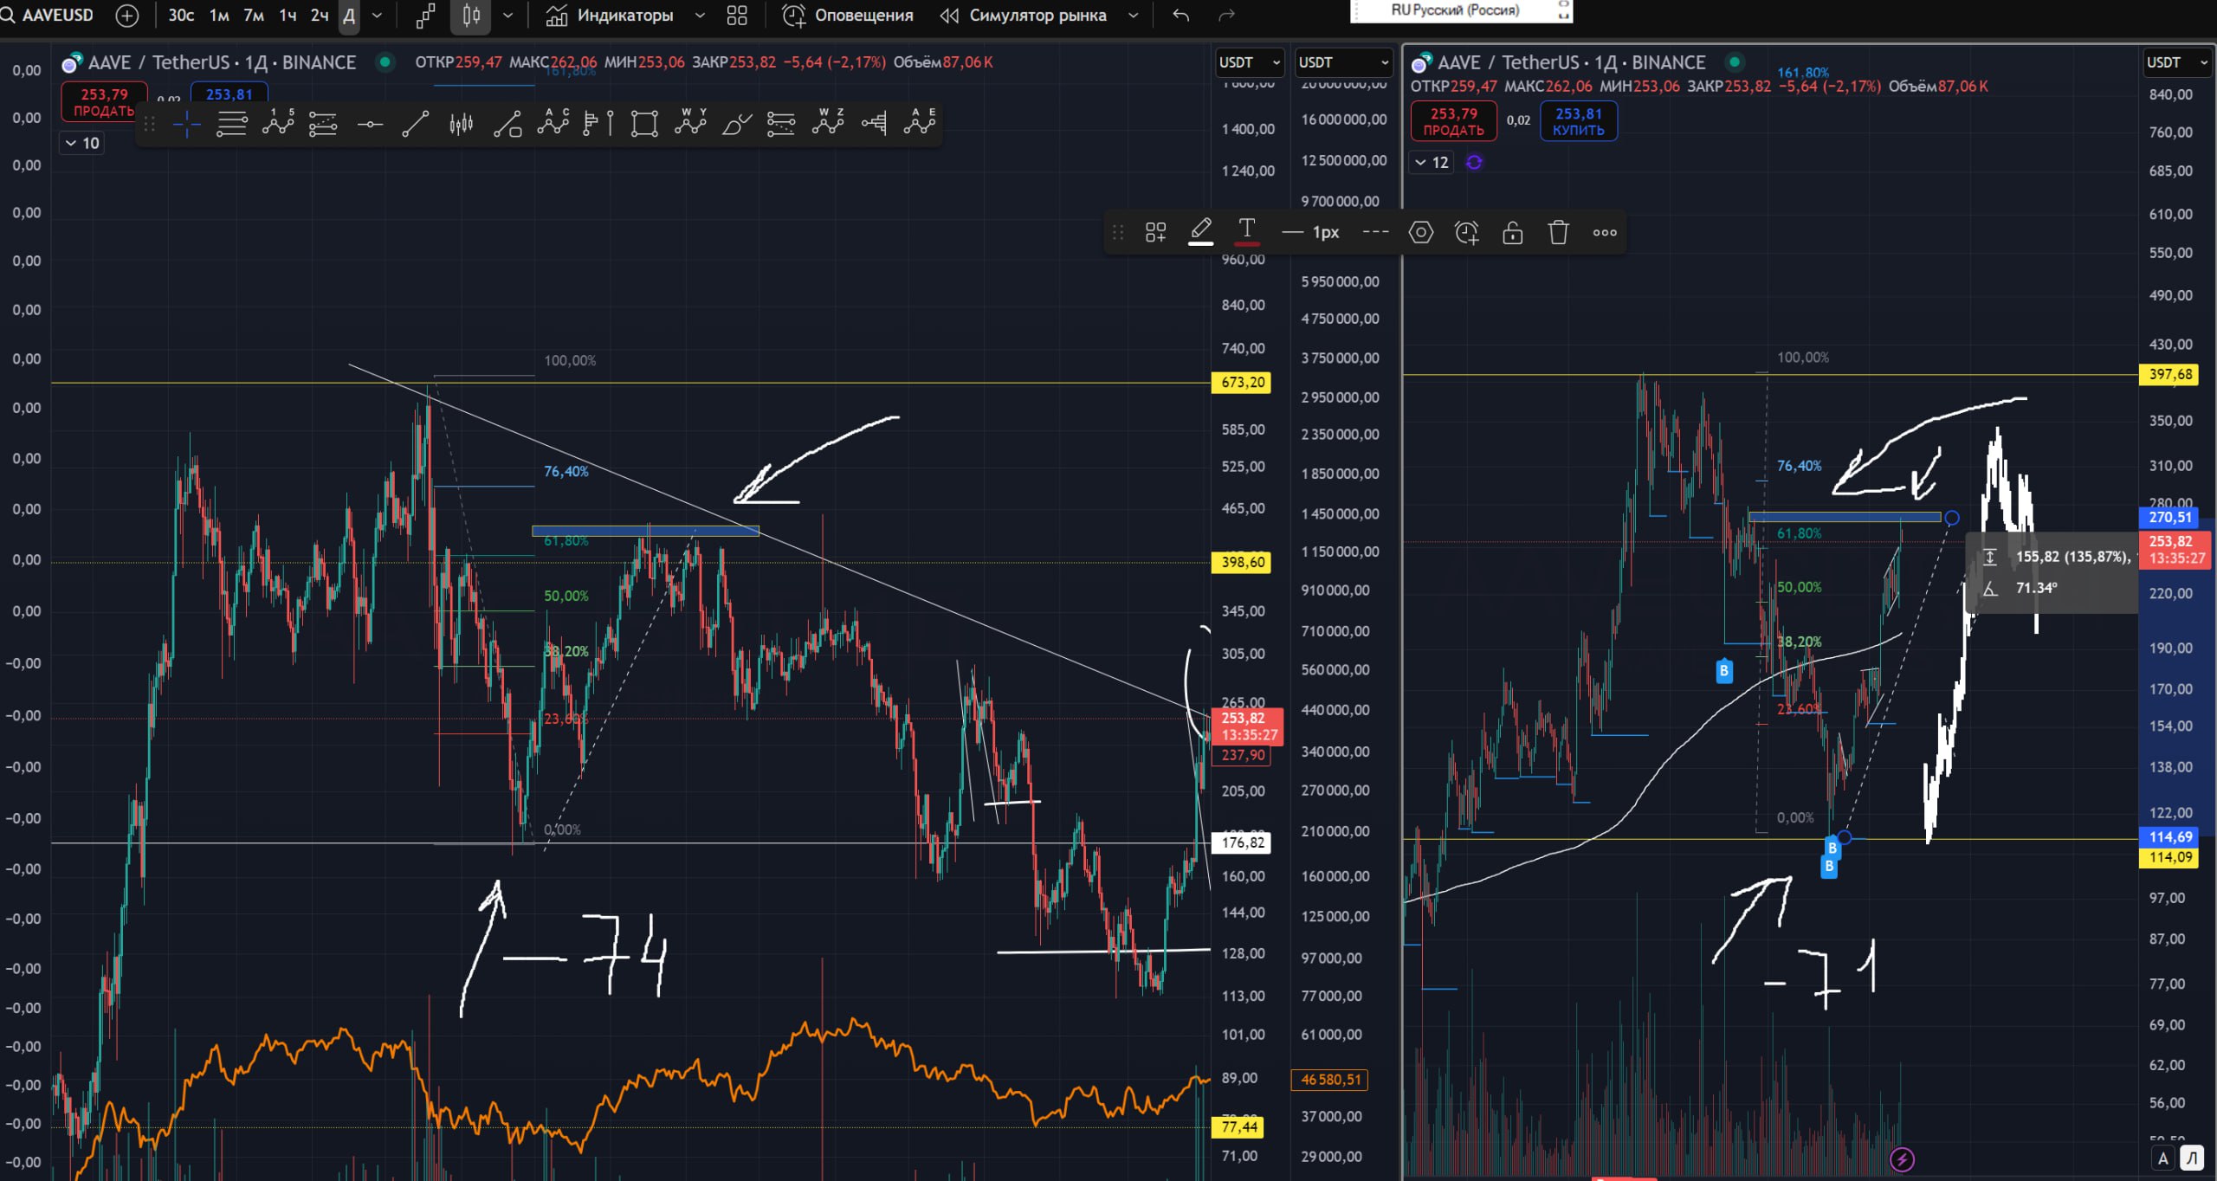
Task: Open the Оповещения alerts menu
Action: (848, 16)
